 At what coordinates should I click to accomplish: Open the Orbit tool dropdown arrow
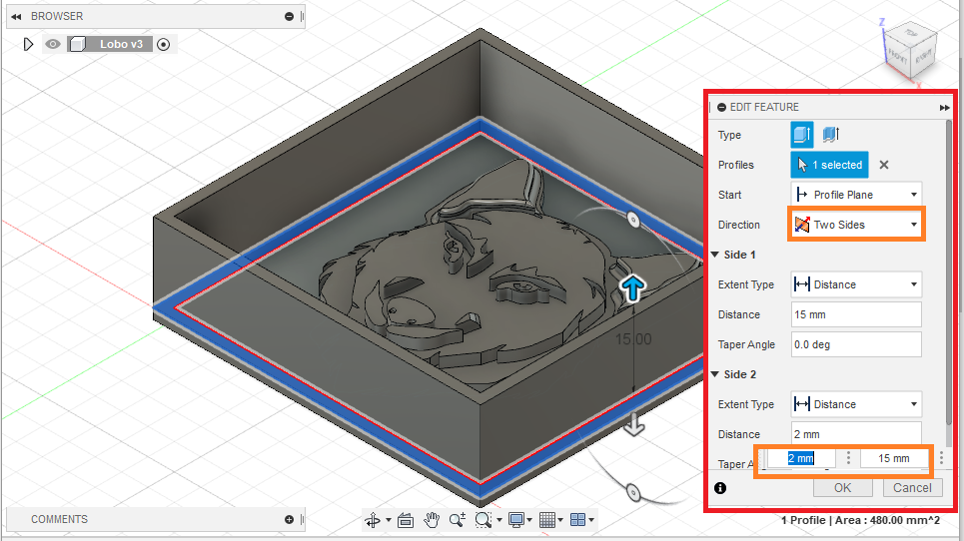389,520
